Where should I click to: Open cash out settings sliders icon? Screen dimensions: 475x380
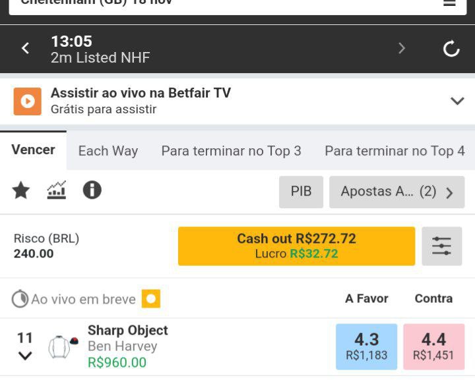(x=441, y=246)
